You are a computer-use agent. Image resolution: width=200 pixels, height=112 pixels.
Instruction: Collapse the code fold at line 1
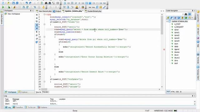tap(44, 15)
